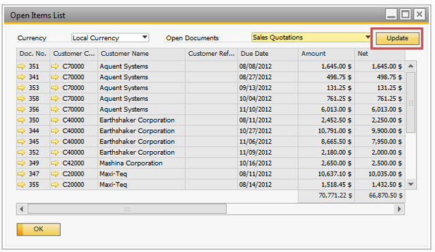Screen dimensions: 435x252
Task: Open document 351 via its link arrow
Action: (21, 66)
